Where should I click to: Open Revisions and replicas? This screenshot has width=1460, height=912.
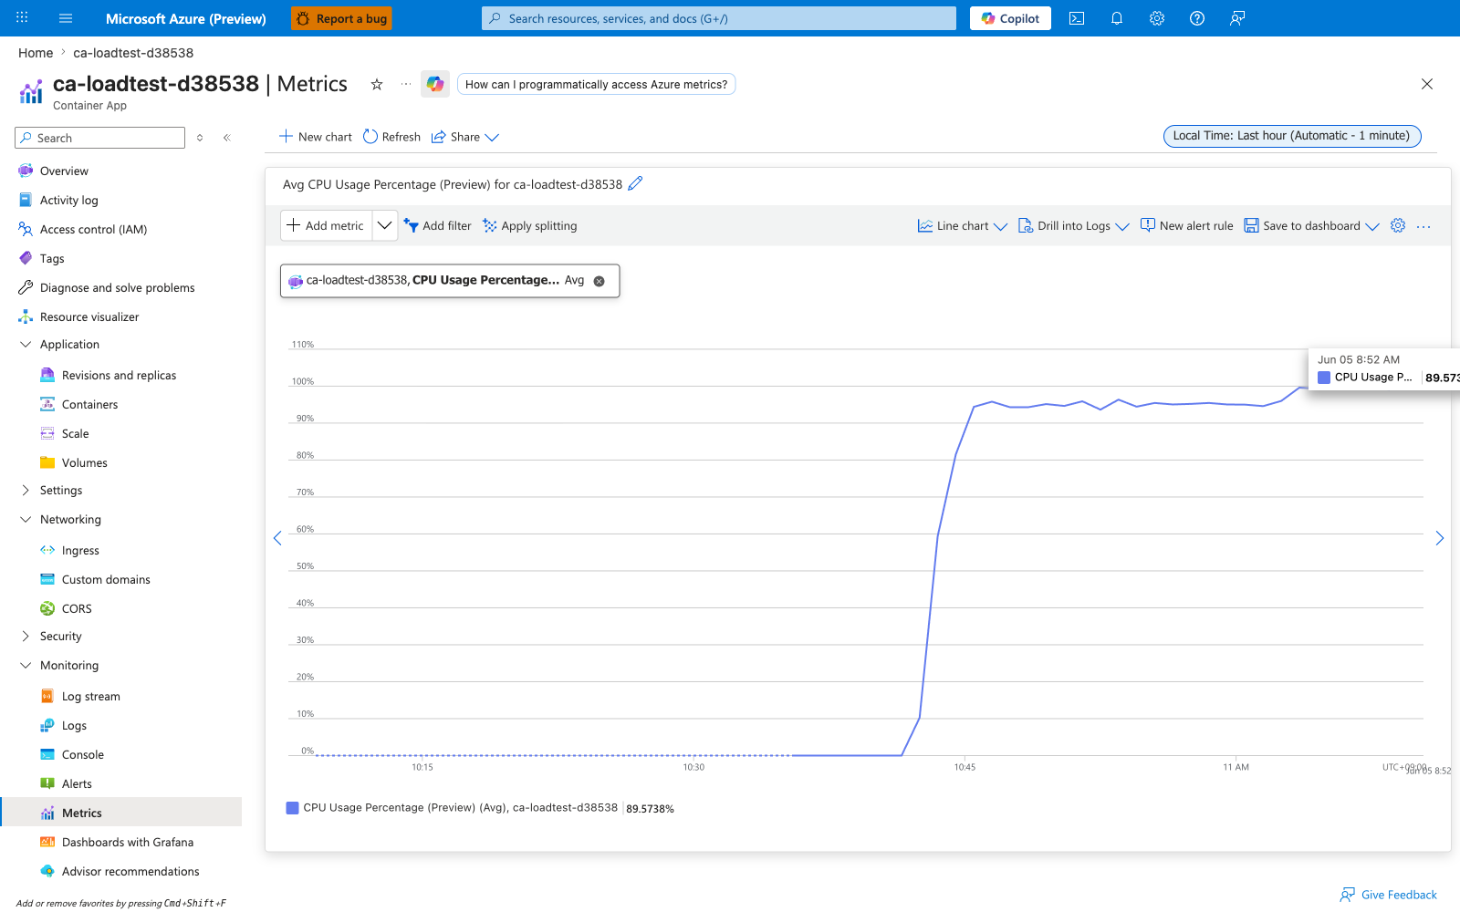pos(121,376)
